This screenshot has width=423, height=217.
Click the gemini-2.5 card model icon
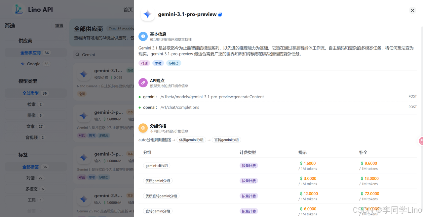[84, 199]
